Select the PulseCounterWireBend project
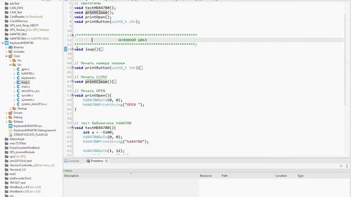This screenshot has height=197, width=351. coord(24,148)
